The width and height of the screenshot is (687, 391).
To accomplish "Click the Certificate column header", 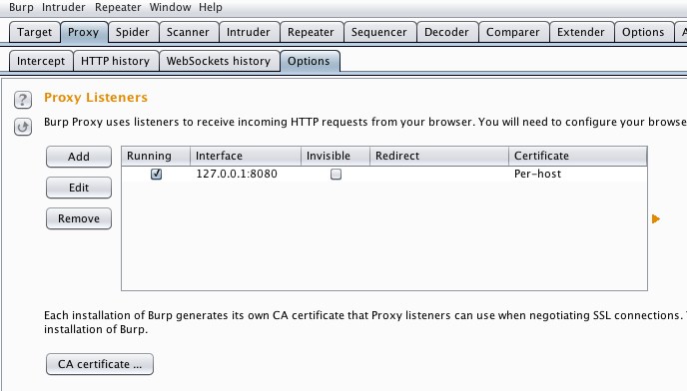I will (x=578, y=156).
